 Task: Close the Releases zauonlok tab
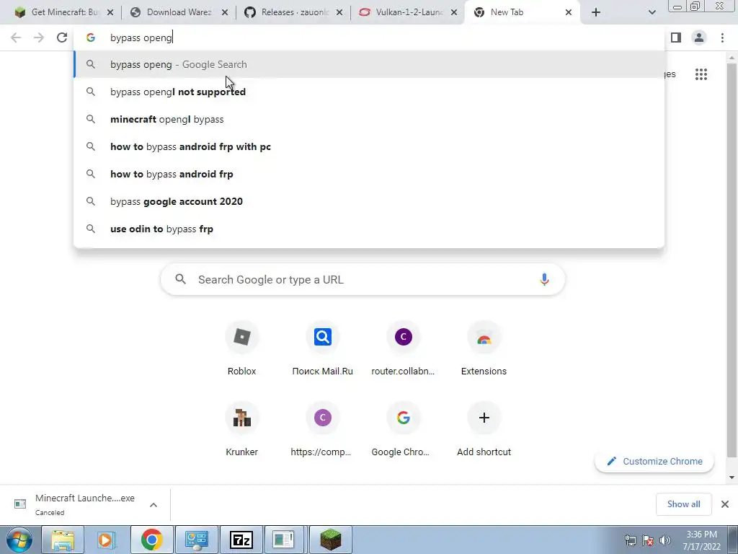(x=339, y=12)
